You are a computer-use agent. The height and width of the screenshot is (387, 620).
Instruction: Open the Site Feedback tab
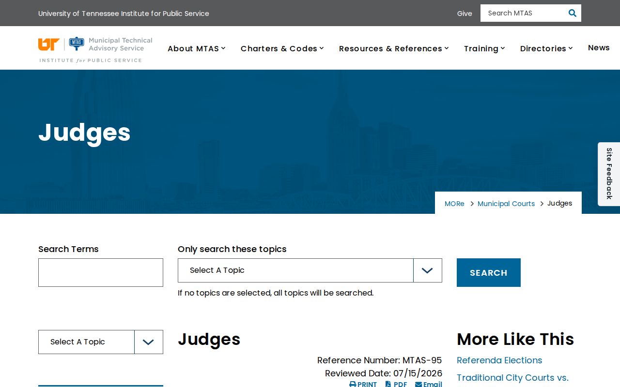pyautogui.click(x=609, y=174)
